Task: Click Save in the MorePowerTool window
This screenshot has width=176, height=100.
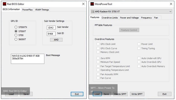Action: pos(106,94)
